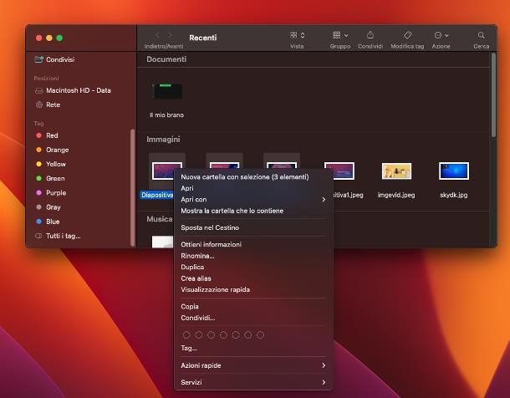The image size is (510, 398).
Task: Click the Immagini group header
Action: pyautogui.click(x=163, y=140)
